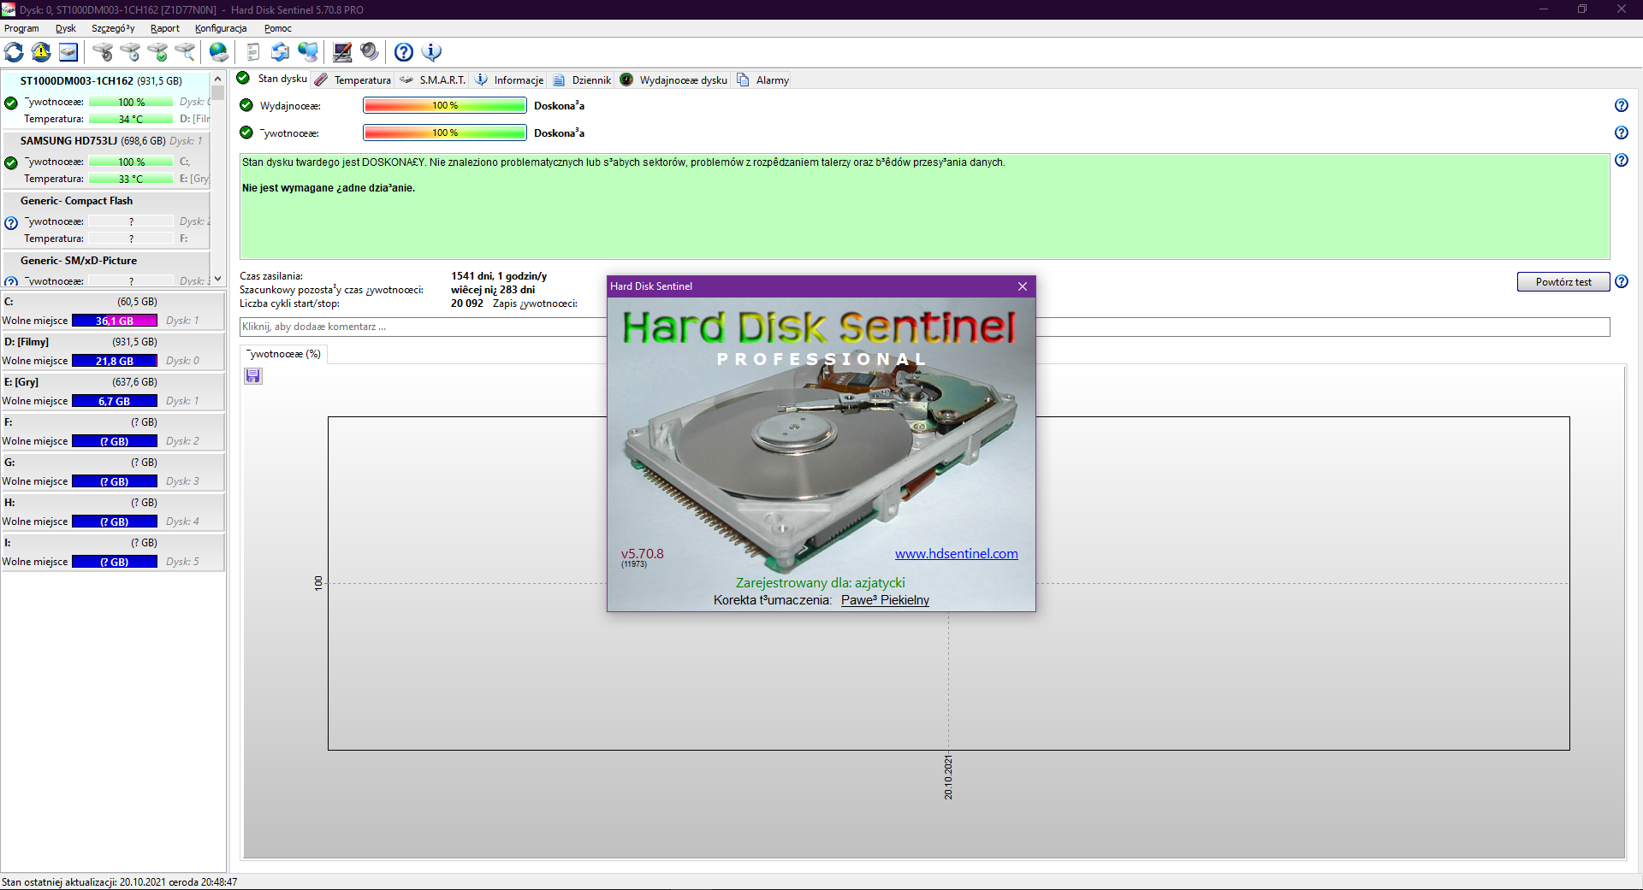Click the 34 °C temperature bar of ST1000DM003

click(131, 119)
